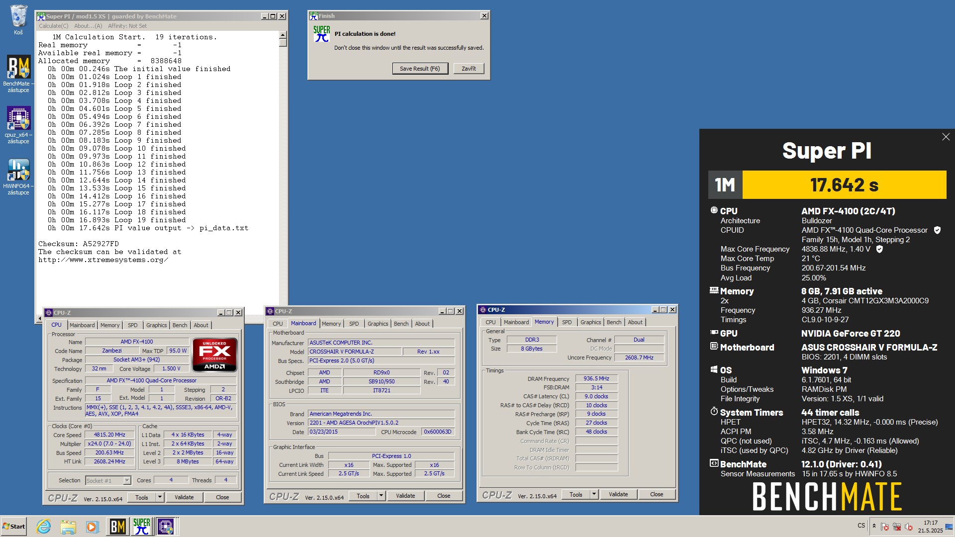Click the Media Player taskbar icon
This screenshot has width=955, height=537.
pos(92,526)
